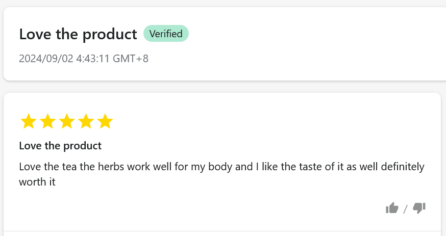Click the words "worth it" ending the review
The width and height of the screenshot is (446, 236).
[x=37, y=181]
